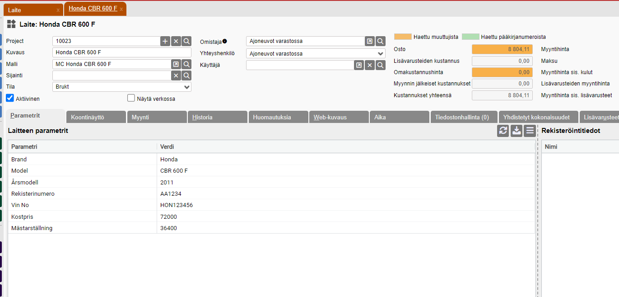Viewport: 619px width, 297px height.
Task: Click the plus icon beside Project field
Action: tap(165, 41)
